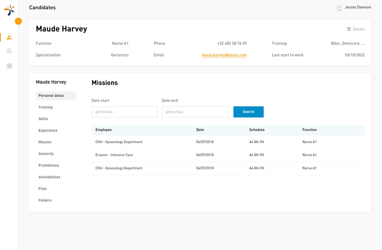Go to the Mission section
This screenshot has width=382, height=250.
point(45,142)
